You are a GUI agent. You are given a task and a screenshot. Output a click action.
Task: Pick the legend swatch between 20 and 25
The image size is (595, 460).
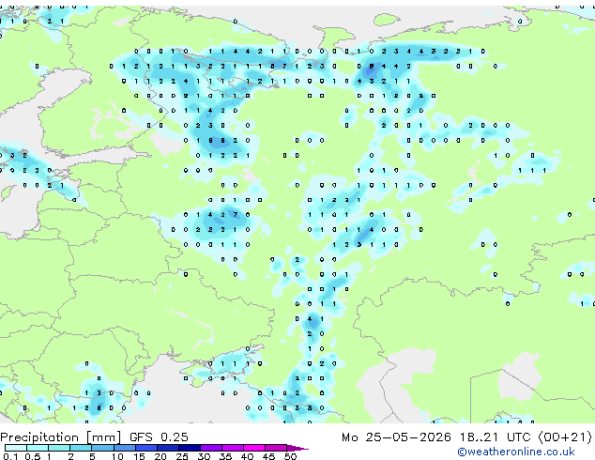[168, 448]
